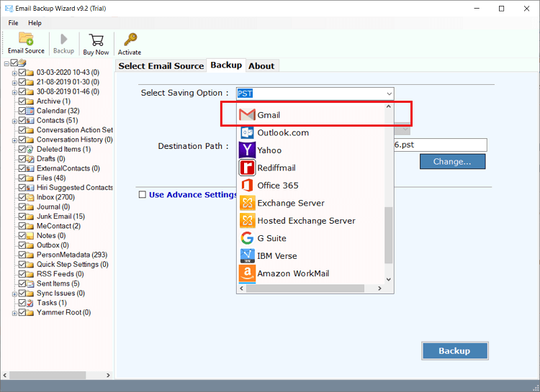This screenshot has height=392, width=540.
Task: Select the G Suite Google icon
Action: coord(247,238)
